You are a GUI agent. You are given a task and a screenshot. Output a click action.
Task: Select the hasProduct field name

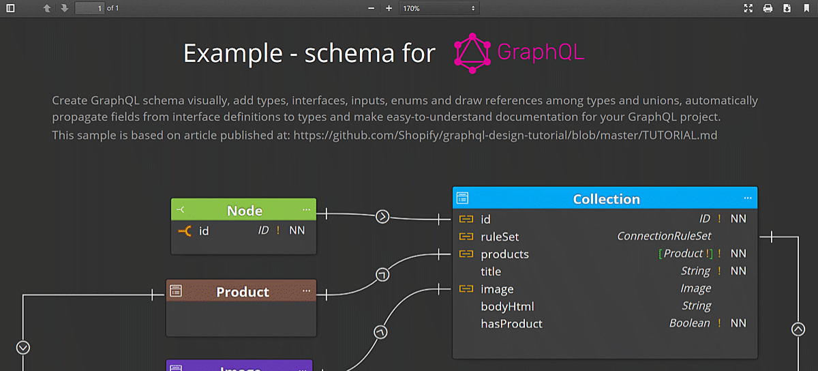511,324
